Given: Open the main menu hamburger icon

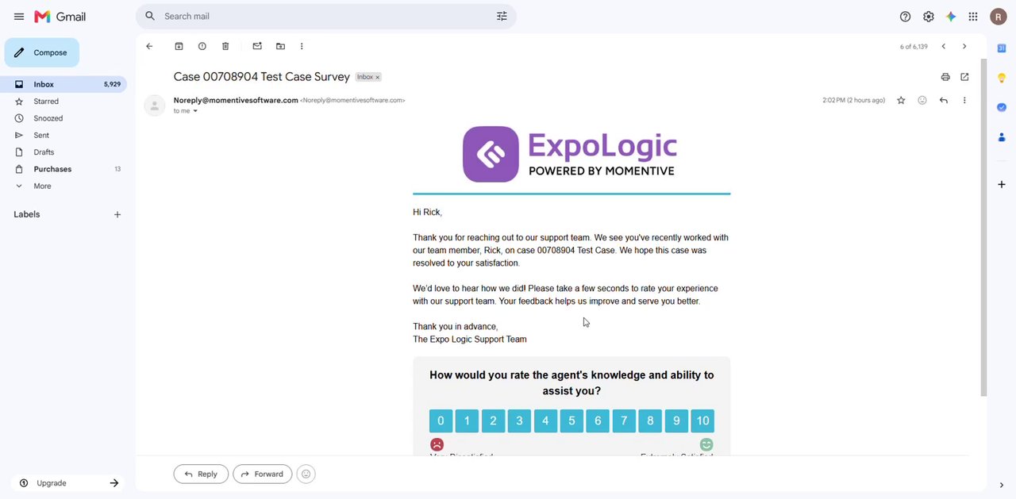Looking at the screenshot, I should [19, 17].
